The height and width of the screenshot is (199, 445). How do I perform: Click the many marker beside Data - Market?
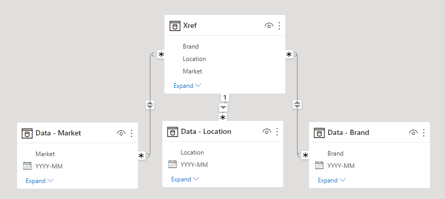point(141,156)
